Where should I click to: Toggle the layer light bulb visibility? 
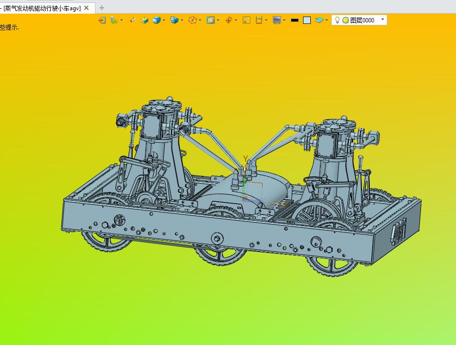point(337,20)
